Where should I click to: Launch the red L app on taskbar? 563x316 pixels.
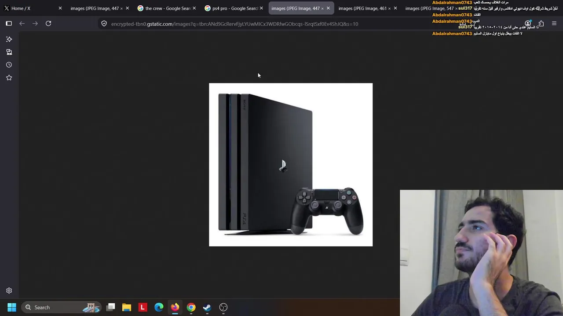click(143, 307)
